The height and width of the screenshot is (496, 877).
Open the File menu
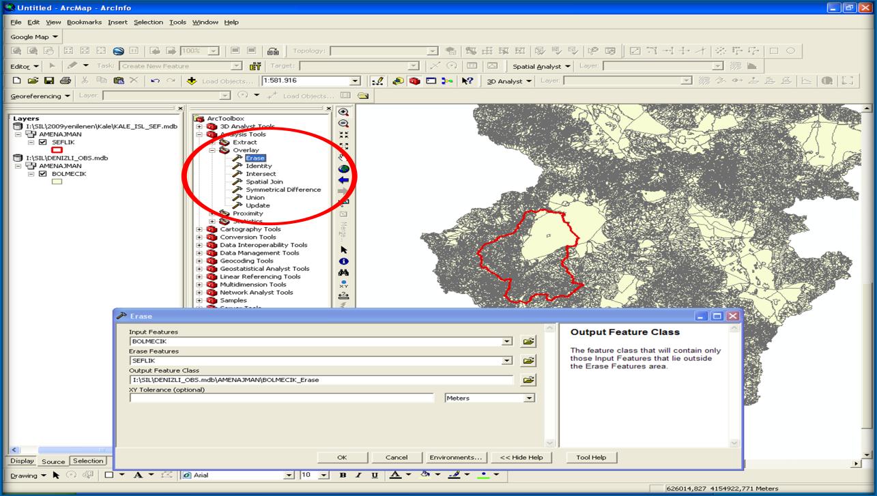pos(16,22)
